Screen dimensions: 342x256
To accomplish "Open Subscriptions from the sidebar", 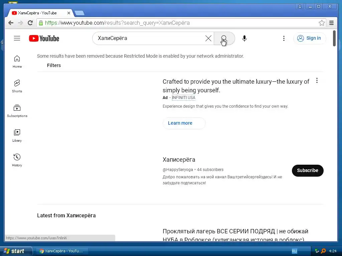I will pyautogui.click(x=17, y=111).
